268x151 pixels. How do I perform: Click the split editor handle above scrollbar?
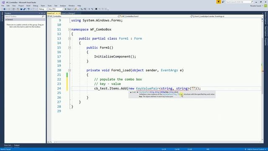(263, 19)
